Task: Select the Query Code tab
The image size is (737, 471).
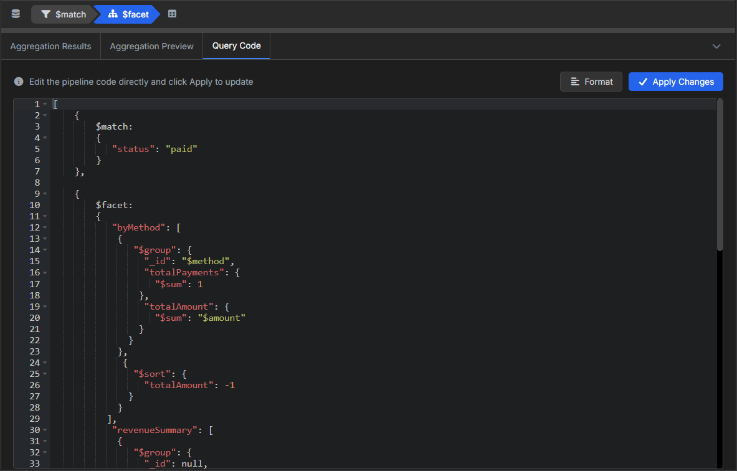Action: point(236,45)
